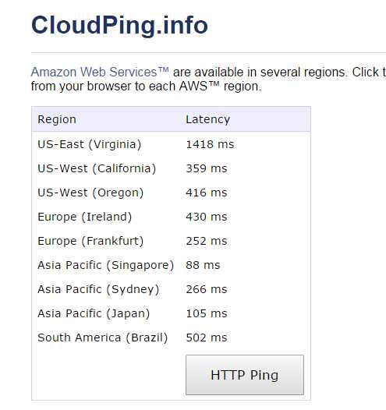This screenshot has height=410, width=386.
Task: Click the 252 ms Frankfurt latency value
Action: 207,241
